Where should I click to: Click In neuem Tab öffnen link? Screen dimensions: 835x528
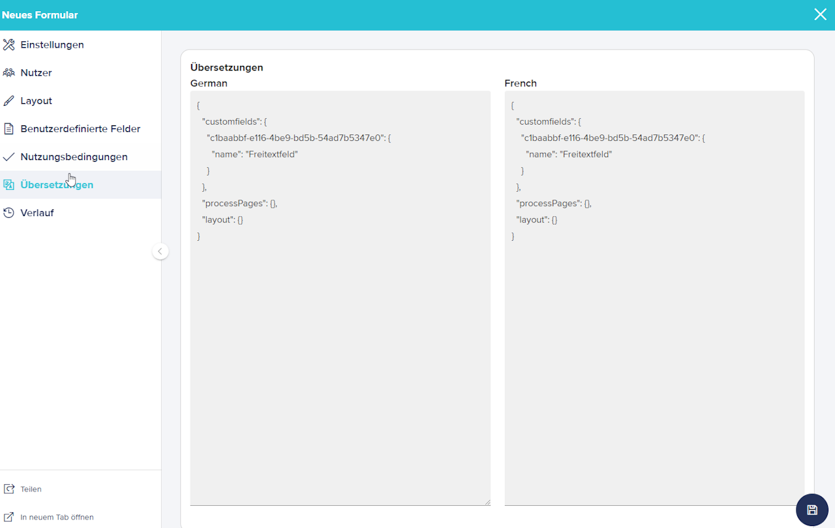point(57,518)
